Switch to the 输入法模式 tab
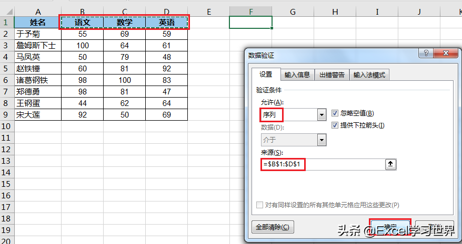 point(369,75)
